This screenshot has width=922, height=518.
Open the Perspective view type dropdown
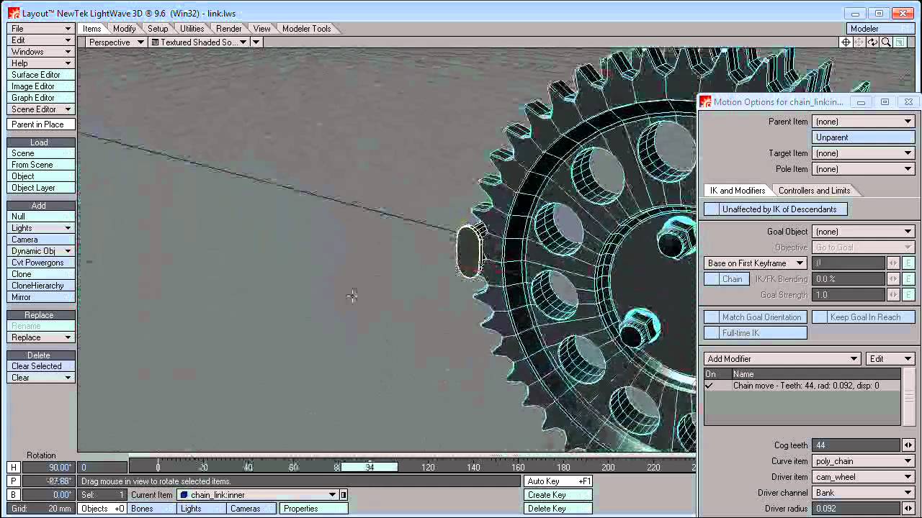click(115, 42)
